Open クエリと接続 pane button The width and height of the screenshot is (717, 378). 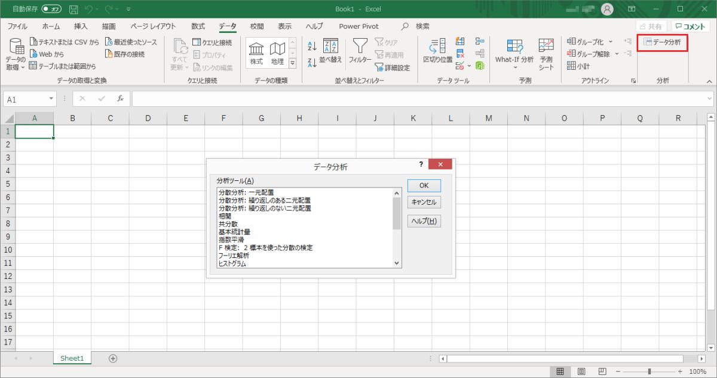click(212, 42)
